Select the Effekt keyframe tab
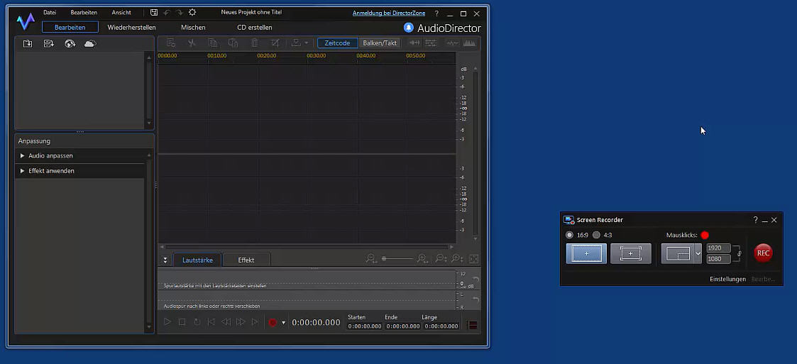The image size is (797, 364). click(246, 260)
